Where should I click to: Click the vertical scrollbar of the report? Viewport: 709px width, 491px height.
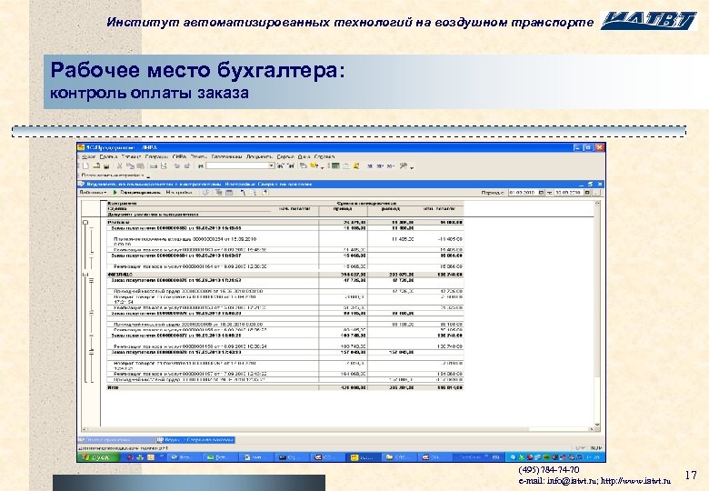click(597, 314)
